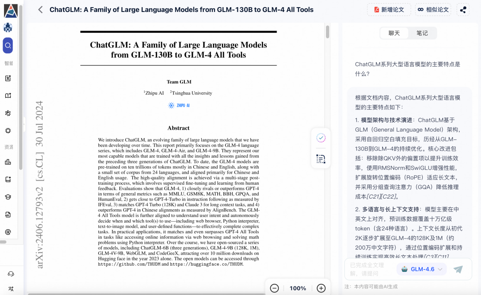Select the blue search icon in sidebar

coord(8,45)
